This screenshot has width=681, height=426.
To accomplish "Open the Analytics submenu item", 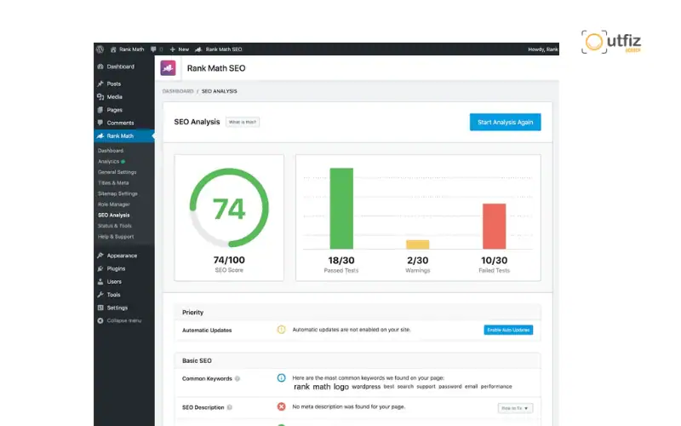I will (109, 161).
